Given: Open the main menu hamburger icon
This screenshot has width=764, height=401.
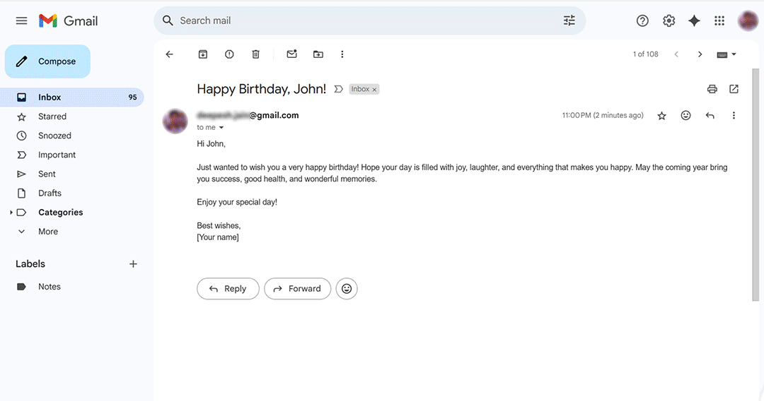Looking at the screenshot, I should [21, 20].
